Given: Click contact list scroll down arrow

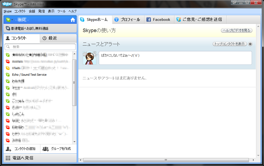Looking at the screenshot, I should (74, 142).
